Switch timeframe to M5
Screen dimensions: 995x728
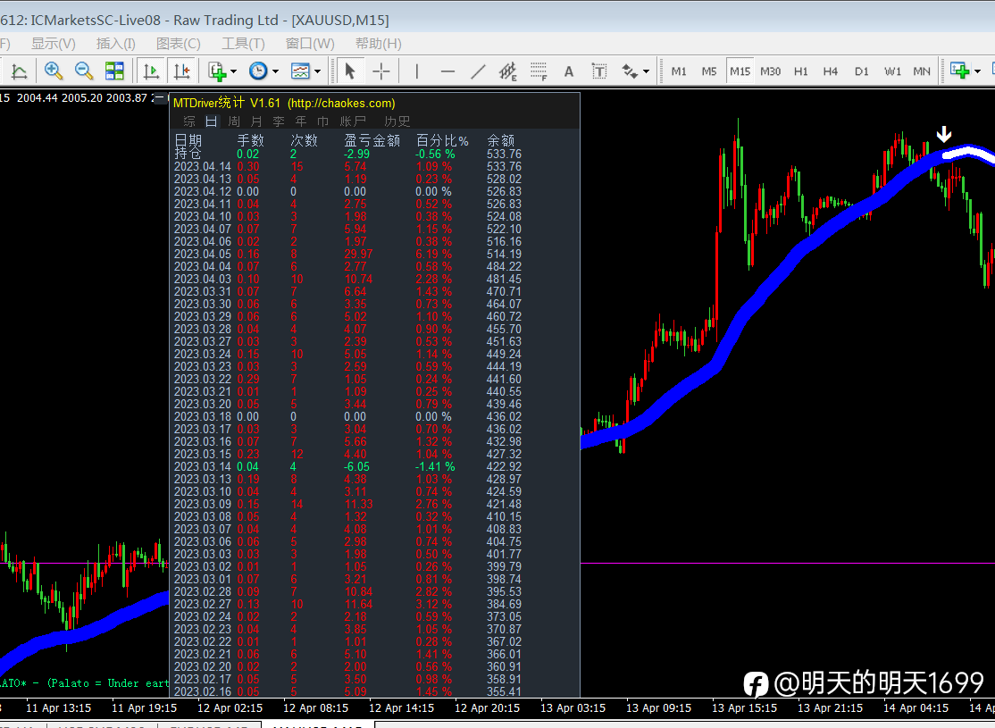pyautogui.click(x=709, y=71)
